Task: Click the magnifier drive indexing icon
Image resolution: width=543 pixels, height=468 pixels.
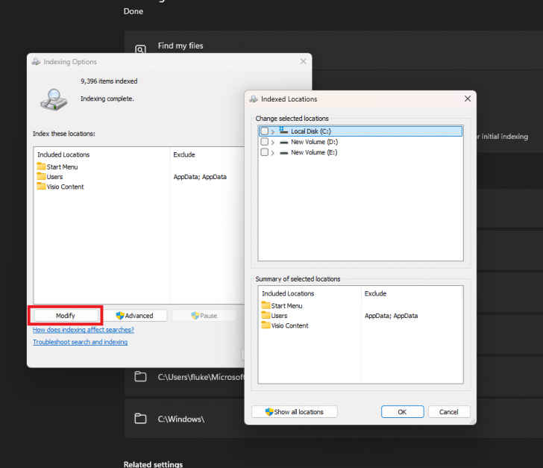Action: click(54, 99)
